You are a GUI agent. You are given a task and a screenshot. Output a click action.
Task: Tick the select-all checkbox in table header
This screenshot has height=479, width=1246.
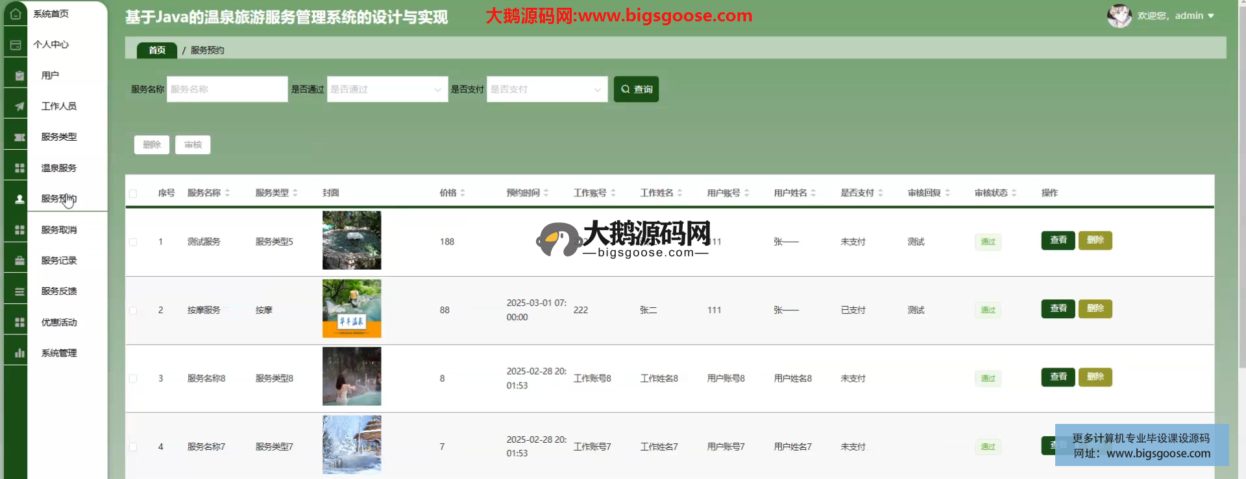click(x=133, y=193)
